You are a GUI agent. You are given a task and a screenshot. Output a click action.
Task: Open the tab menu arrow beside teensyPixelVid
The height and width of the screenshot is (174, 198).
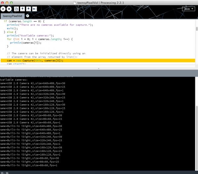[28, 15]
